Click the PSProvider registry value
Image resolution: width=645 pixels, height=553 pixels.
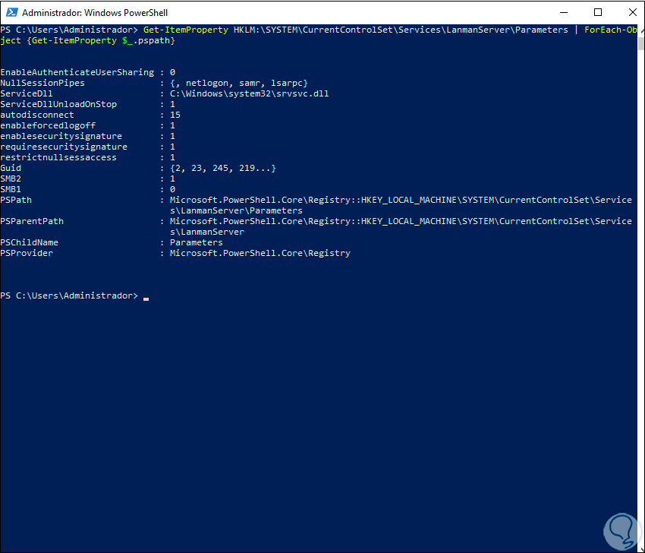click(260, 253)
